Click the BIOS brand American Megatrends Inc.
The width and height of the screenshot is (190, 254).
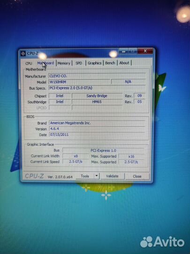(97, 123)
